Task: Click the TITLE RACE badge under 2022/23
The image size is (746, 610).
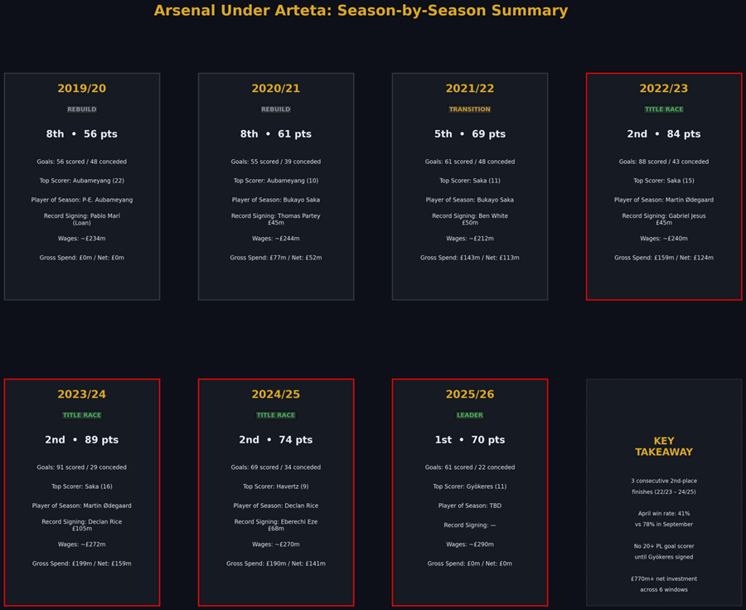Action: 664,109
